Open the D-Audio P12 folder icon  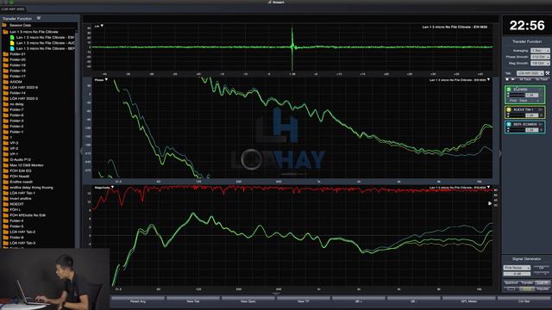pos(5,159)
